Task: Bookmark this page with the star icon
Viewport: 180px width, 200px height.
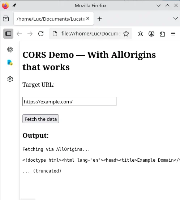Action: point(126,34)
